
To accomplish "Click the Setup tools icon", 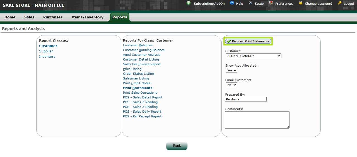I will point(250,3).
